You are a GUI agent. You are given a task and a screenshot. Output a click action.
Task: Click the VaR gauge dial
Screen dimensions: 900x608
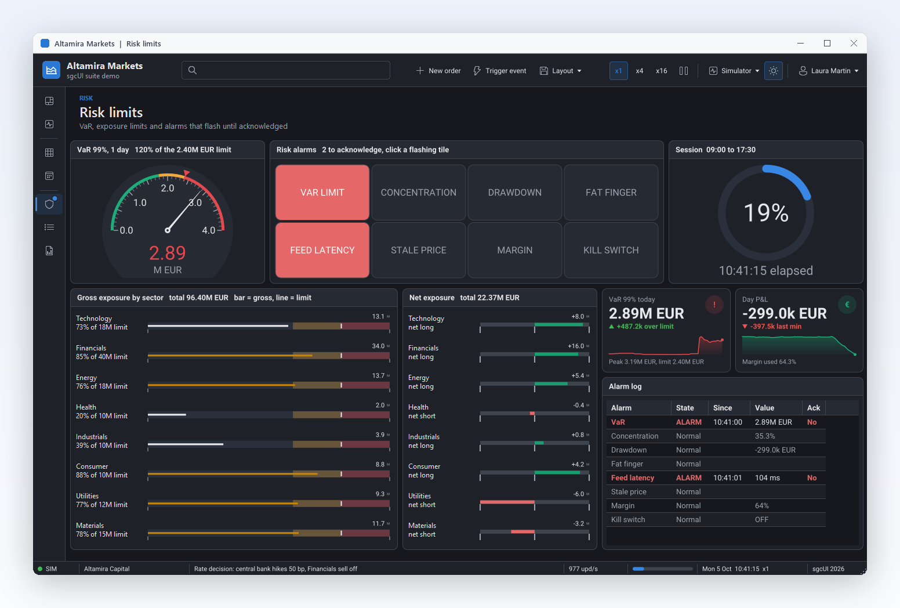(168, 220)
